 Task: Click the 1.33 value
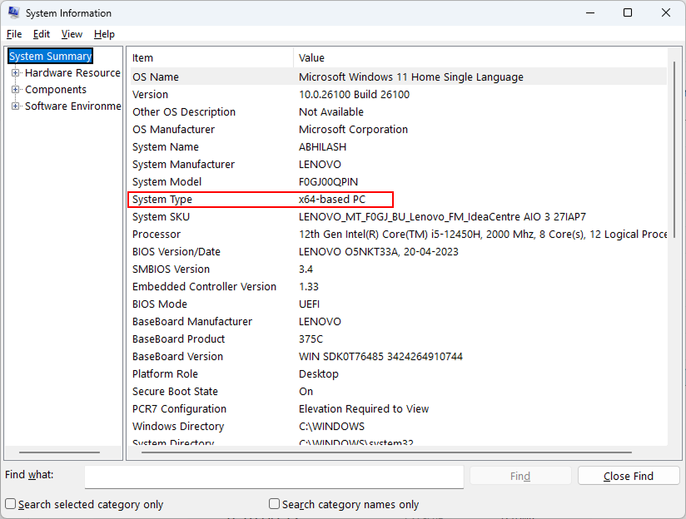click(x=308, y=287)
